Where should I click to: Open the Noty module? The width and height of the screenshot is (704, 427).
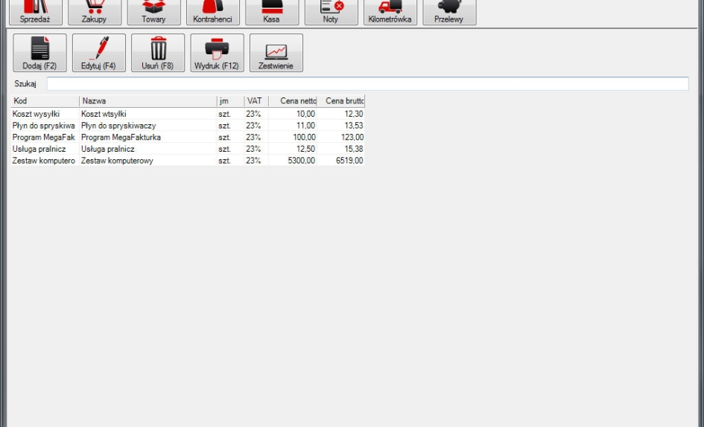331,11
